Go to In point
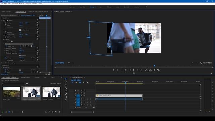 [126, 70]
